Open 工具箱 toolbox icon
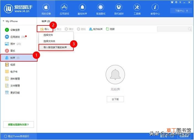Viewport: 194px width, 140px height. (137, 7)
